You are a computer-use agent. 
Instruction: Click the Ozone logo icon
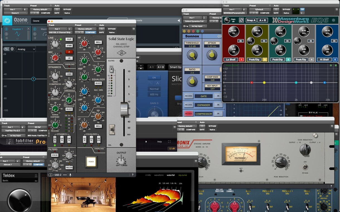click(7, 20)
